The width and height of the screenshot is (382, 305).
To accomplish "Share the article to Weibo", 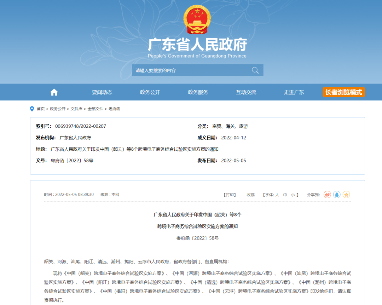I will point(327,195).
